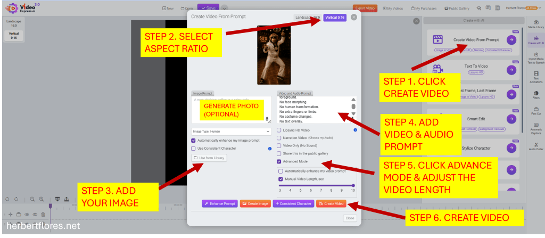
Task: Select the Fast Cut tool
Action: 536,111
